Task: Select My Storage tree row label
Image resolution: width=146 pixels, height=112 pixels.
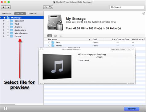Action: point(16,18)
